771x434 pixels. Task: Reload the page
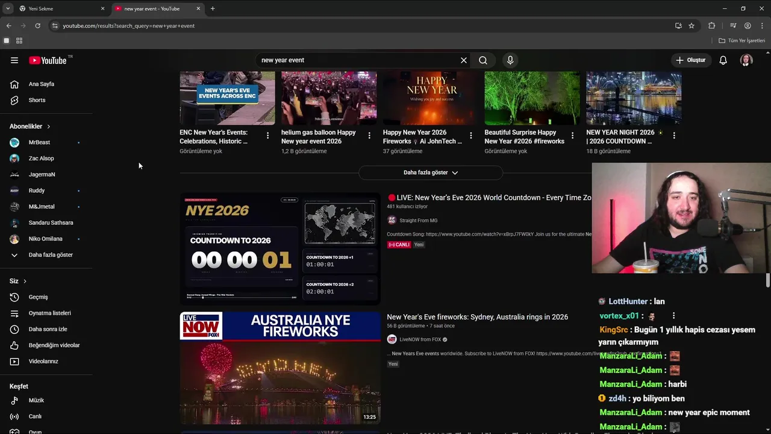37,26
